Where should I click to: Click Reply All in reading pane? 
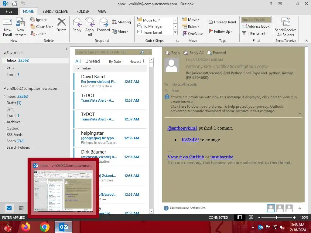(193, 53)
